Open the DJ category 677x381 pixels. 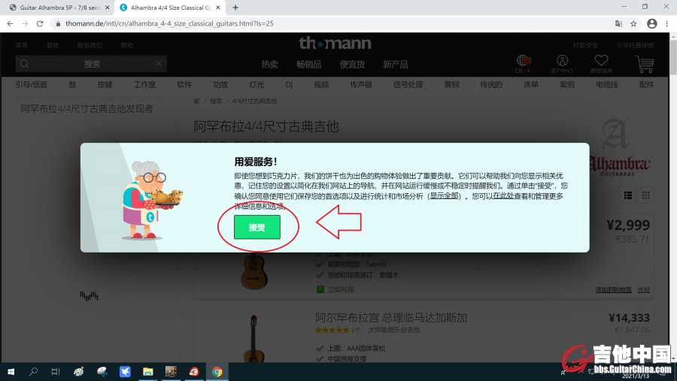pyautogui.click(x=289, y=85)
